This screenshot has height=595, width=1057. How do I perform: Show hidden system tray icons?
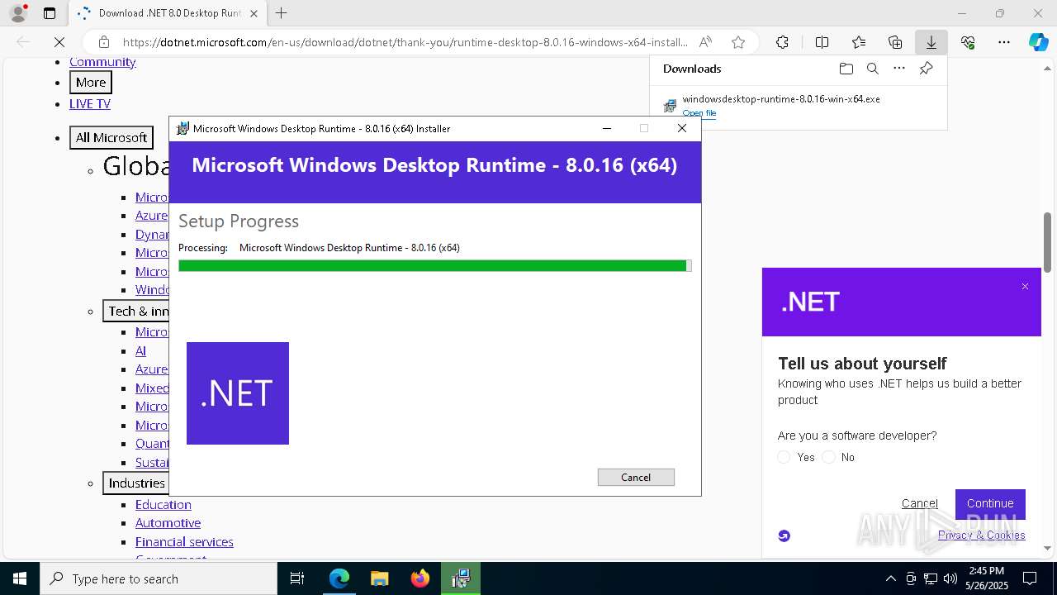point(890,578)
